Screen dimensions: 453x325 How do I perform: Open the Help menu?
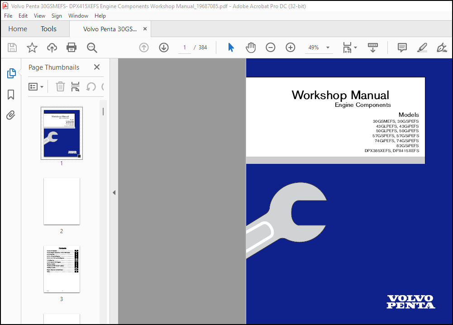pos(100,15)
